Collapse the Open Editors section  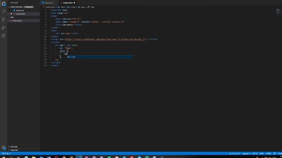click(9, 7)
